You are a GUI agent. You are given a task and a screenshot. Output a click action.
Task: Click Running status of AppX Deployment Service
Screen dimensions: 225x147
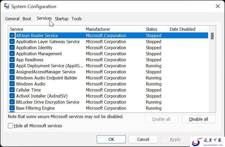point(154,65)
